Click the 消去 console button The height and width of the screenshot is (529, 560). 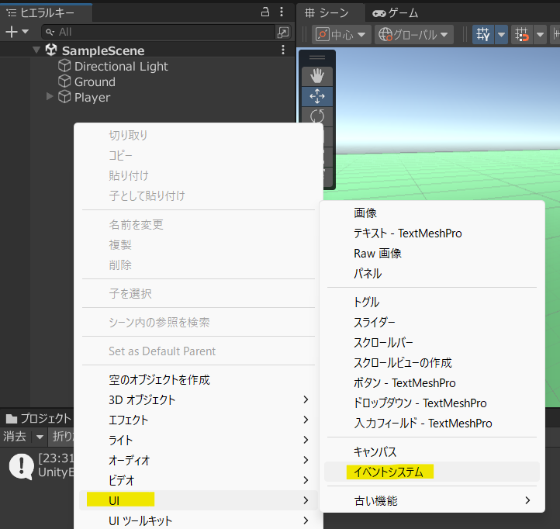[15, 437]
